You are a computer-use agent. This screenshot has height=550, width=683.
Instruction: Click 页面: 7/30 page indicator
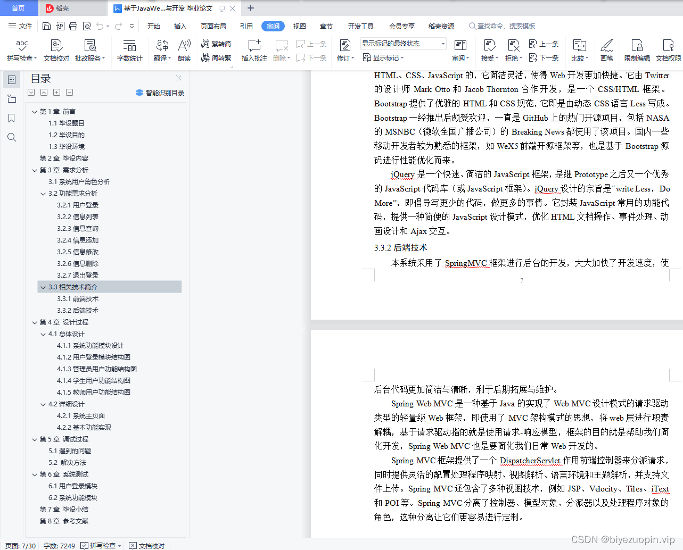(21, 546)
